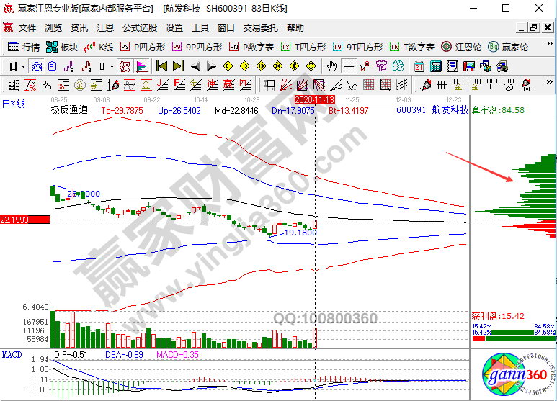The height and width of the screenshot is (401, 557).
Task: Open the 交易委托 menu
Action: 260,28
